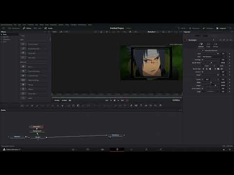The image size is (234, 175).
Task: Click the Fast Noise tool in the toolbar
Action: coord(27,106)
